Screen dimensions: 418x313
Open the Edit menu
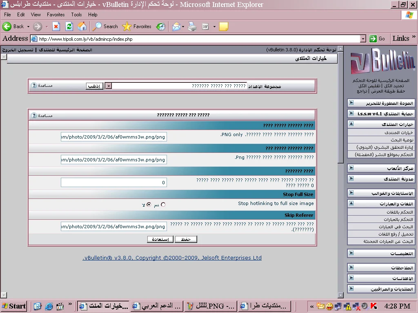click(x=21, y=15)
